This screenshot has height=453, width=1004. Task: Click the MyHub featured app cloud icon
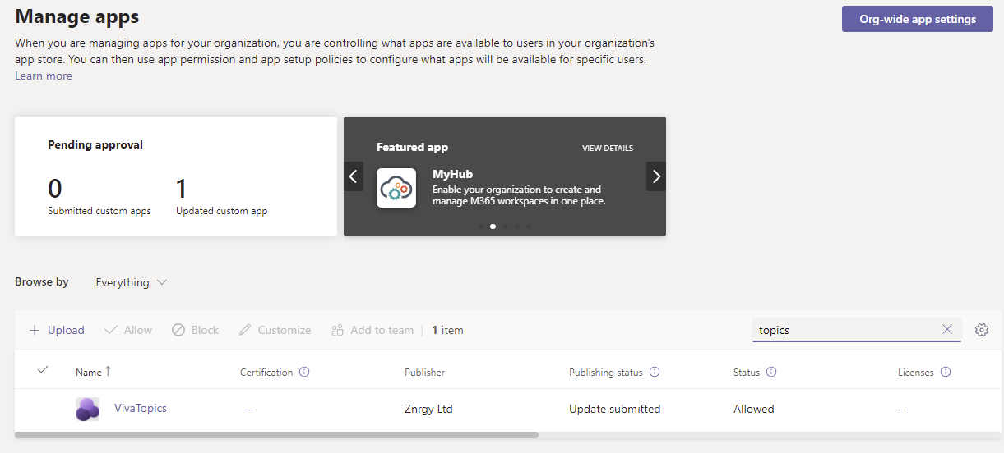click(x=396, y=188)
